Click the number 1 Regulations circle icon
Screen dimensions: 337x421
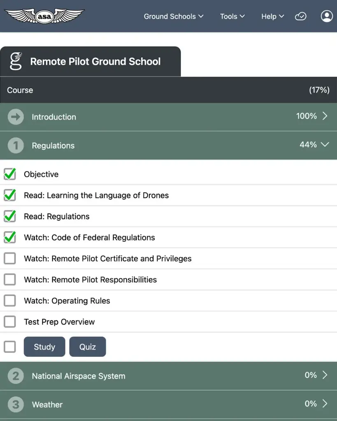(16, 146)
